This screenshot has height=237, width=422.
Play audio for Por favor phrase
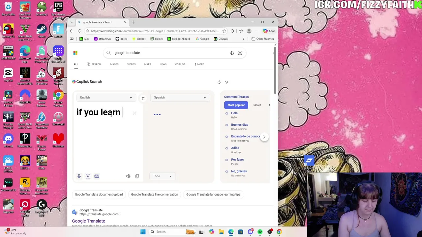tap(226, 160)
